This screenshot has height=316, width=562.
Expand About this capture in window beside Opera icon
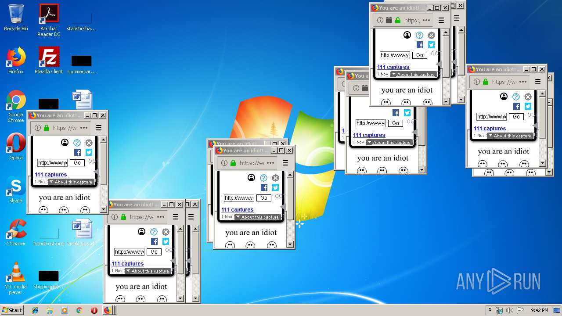click(x=71, y=182)
